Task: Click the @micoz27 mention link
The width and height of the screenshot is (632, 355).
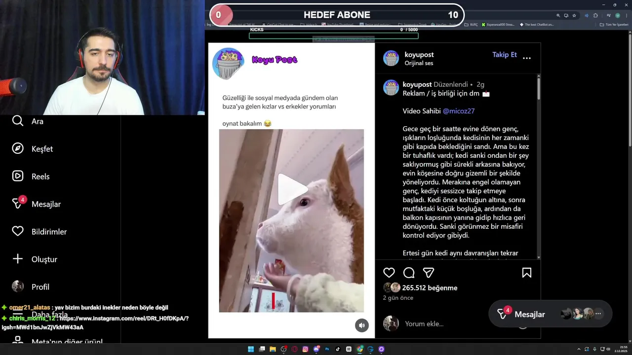Action: (x=459, y=111)
